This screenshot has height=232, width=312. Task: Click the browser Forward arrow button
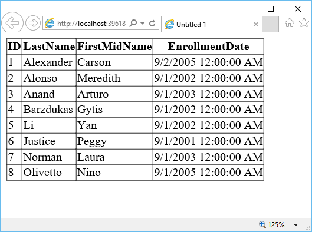click(x=33, y=23)
